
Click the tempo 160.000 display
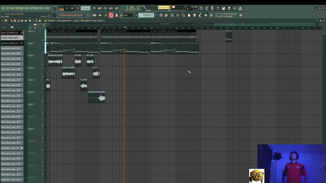tap(85, 8)
